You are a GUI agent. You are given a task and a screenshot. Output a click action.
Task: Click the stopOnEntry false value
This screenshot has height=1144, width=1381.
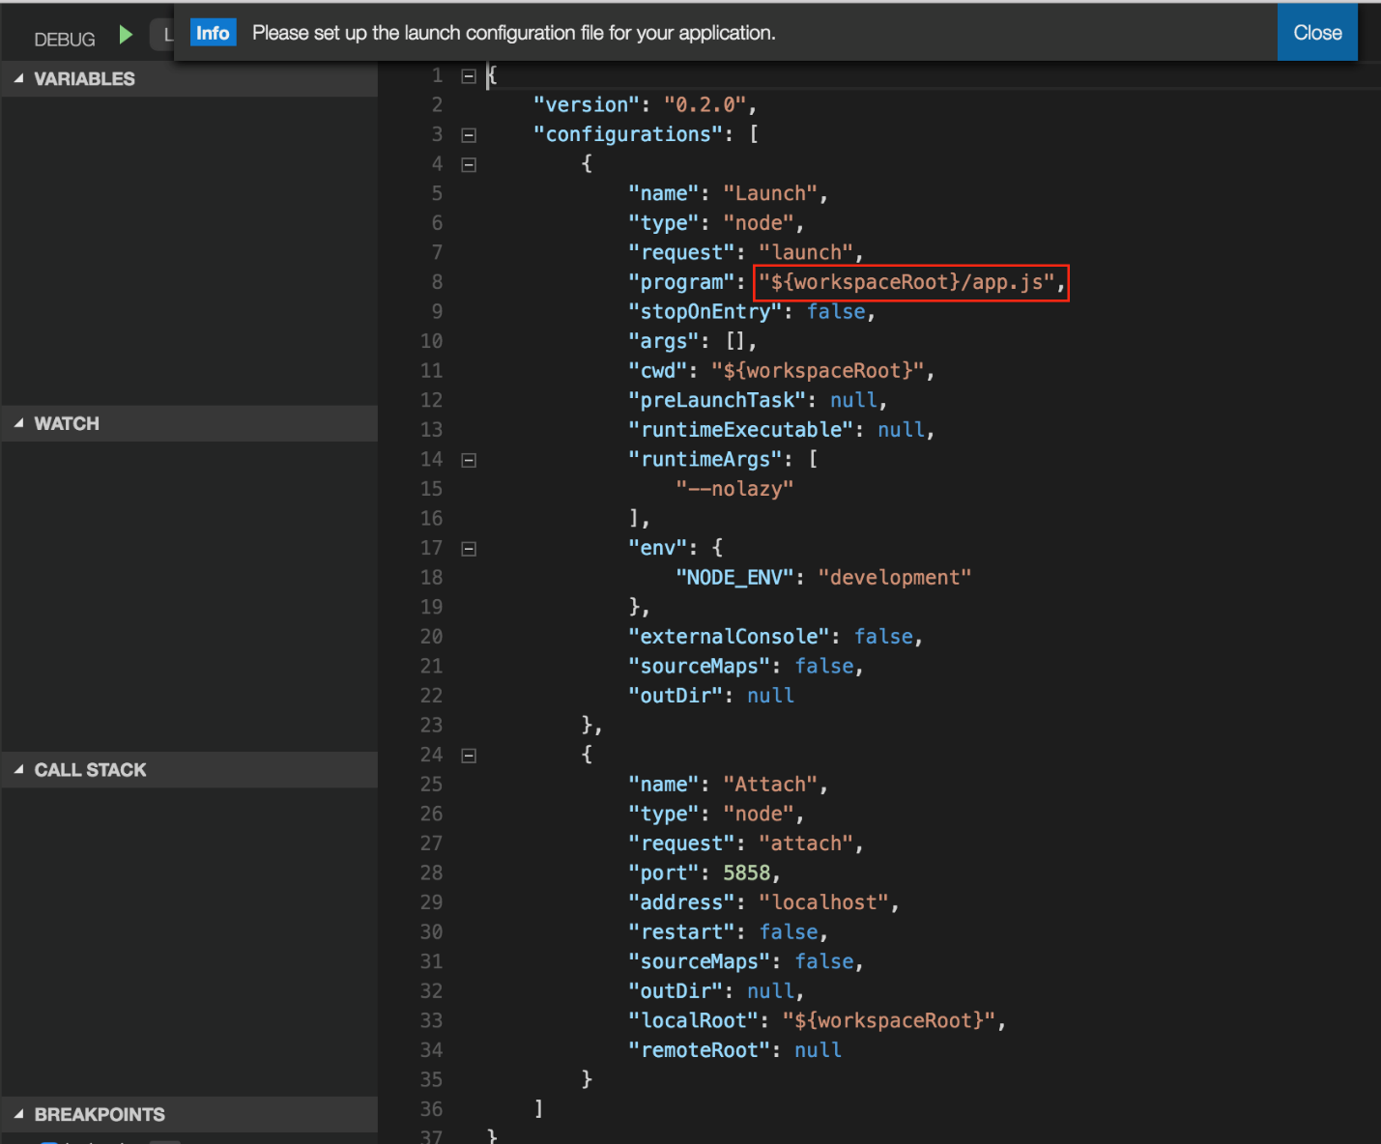click(x=836, y=312)
